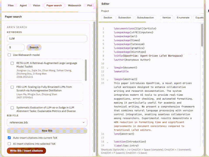Enable AI insert citations into selected TeX
209x157 pixels.
[9, 144]
